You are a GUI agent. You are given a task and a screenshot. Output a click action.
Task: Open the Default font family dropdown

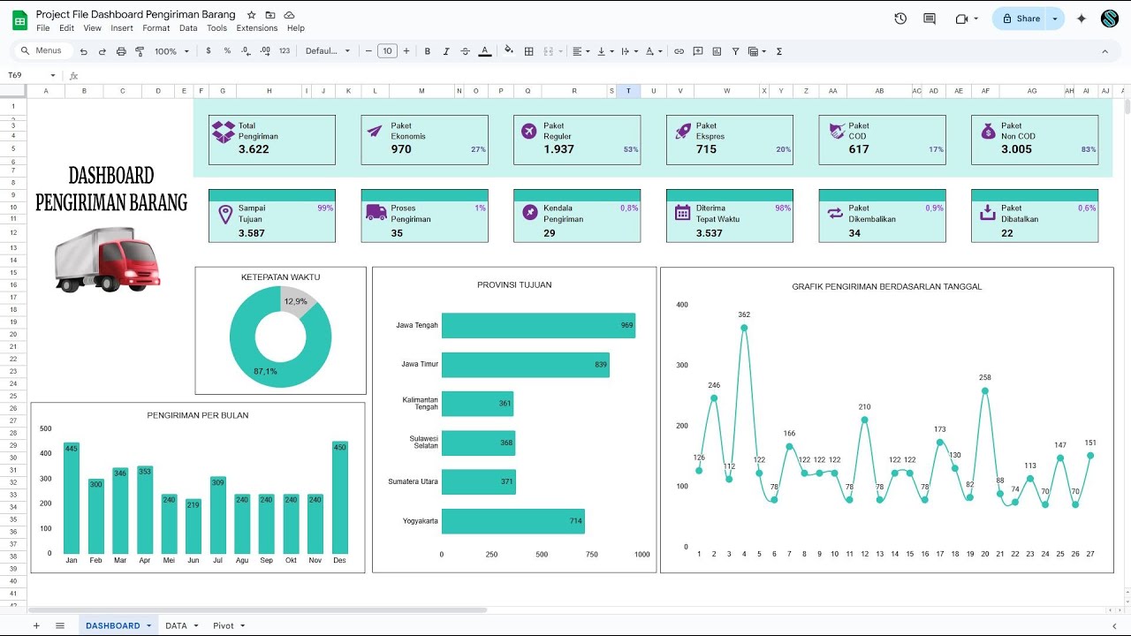pyautogui.click(x=328, y=51)
